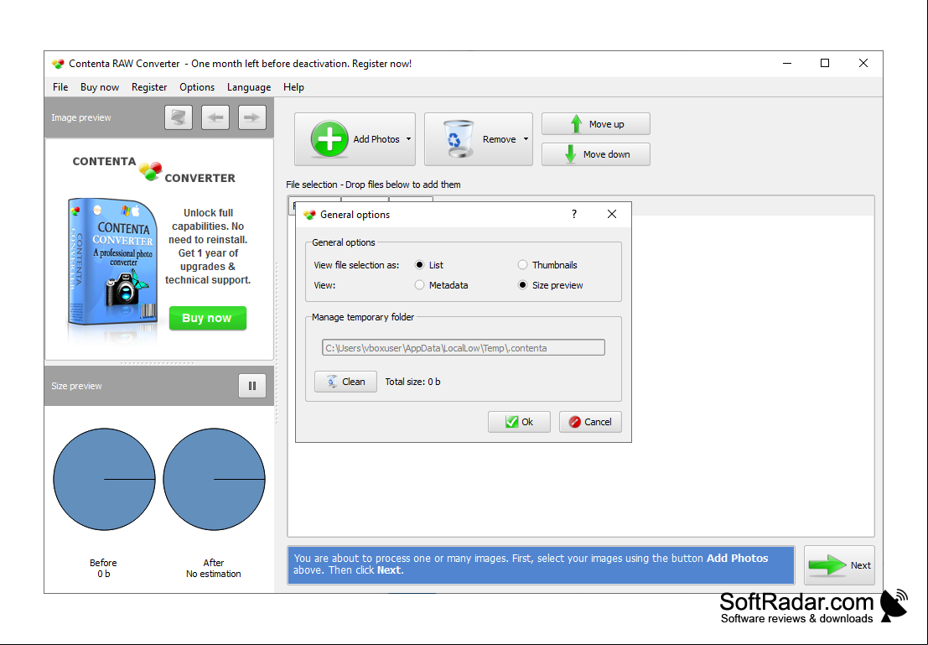Open the Buy now menu

click(x=100, y=87)
